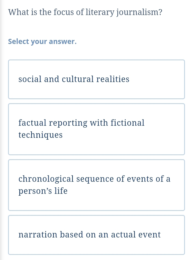Screen dimensions: 193x260
Task: Click the 'Select your answer.' label
Action: coord(42,42)
